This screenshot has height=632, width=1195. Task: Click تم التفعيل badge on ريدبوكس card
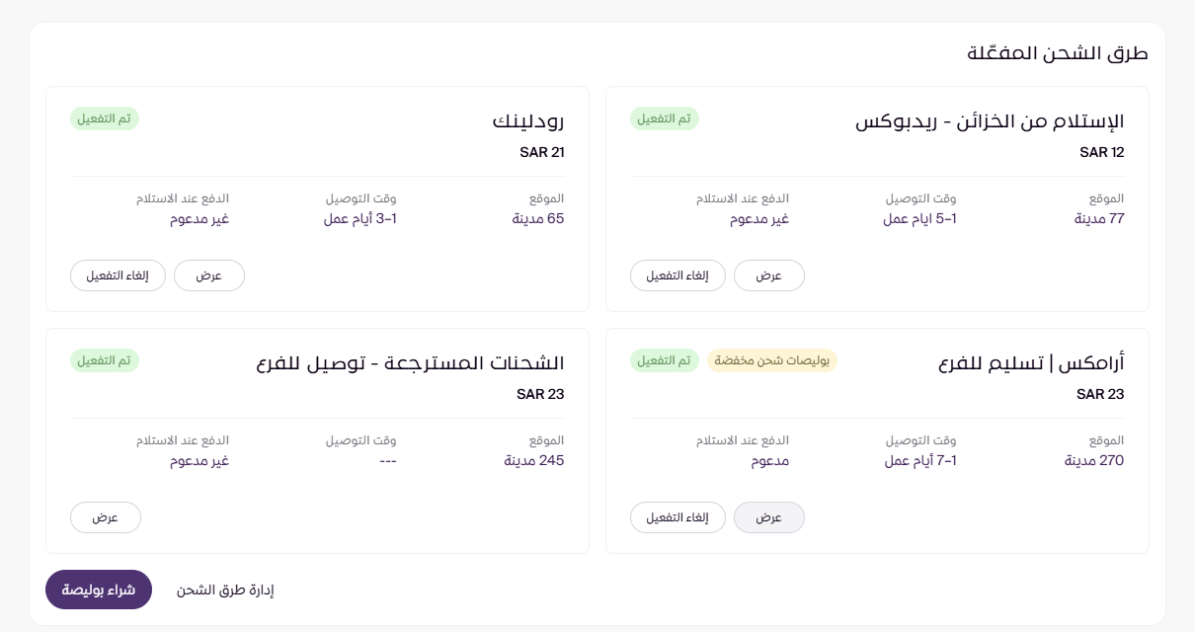coord(665,118)
